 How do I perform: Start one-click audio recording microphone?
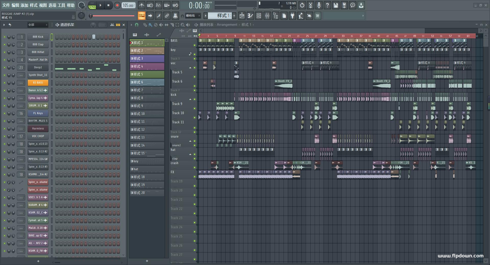click(319, 5)
